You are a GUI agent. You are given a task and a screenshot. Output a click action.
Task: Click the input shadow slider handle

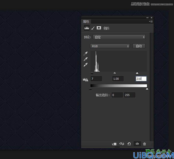tap(92, 73)
